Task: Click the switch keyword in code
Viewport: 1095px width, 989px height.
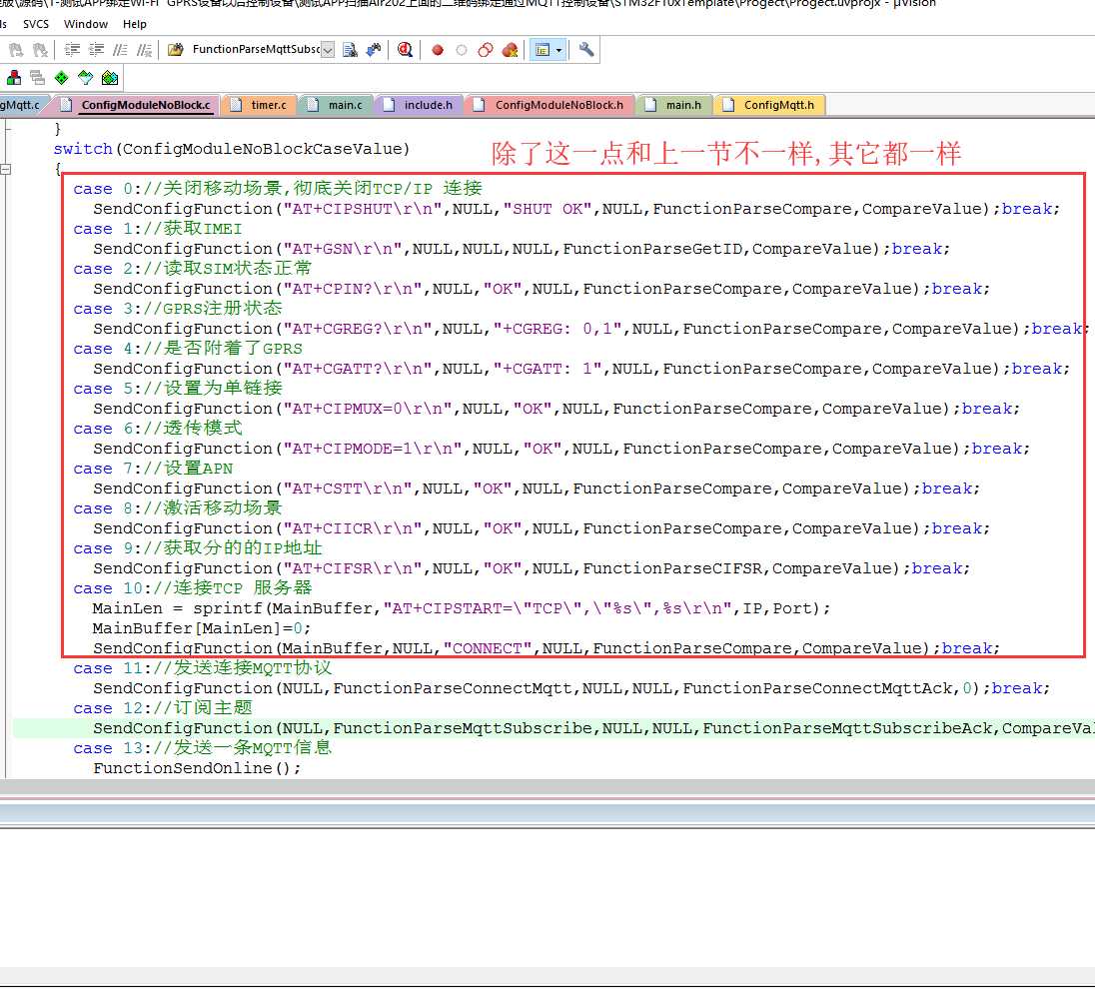Action: [x=82, y=149]
